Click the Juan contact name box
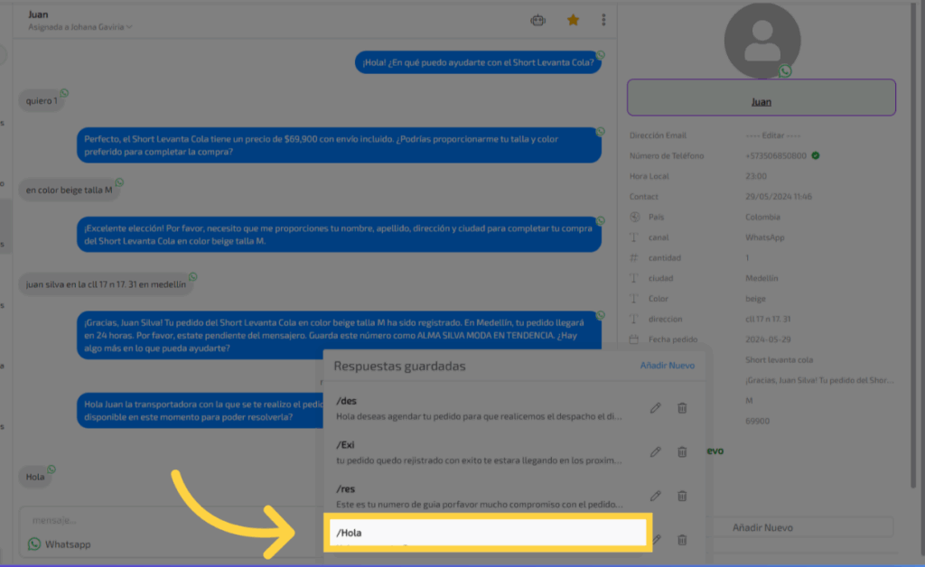 click(761, 98)
